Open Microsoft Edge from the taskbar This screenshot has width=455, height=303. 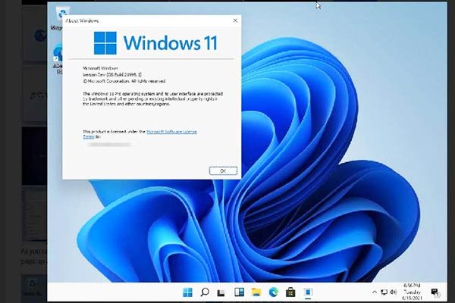273,292
